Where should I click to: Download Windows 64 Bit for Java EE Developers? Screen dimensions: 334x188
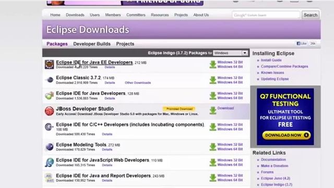click(x=230, y=67)
